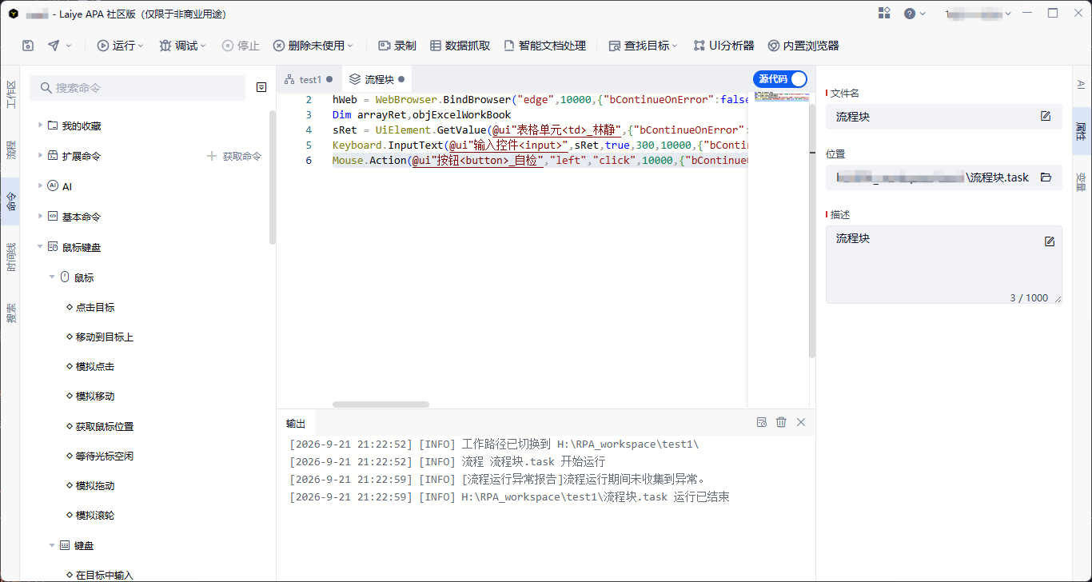
Task: Open the log history icon in the 输出 panel
Action: point(762,422)
